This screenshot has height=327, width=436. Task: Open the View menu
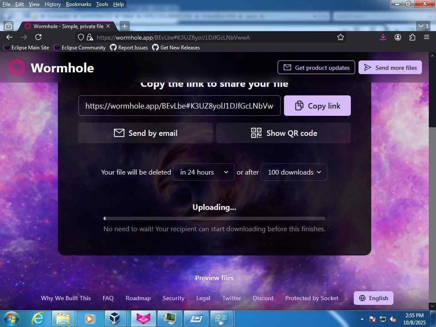(34, 4)
